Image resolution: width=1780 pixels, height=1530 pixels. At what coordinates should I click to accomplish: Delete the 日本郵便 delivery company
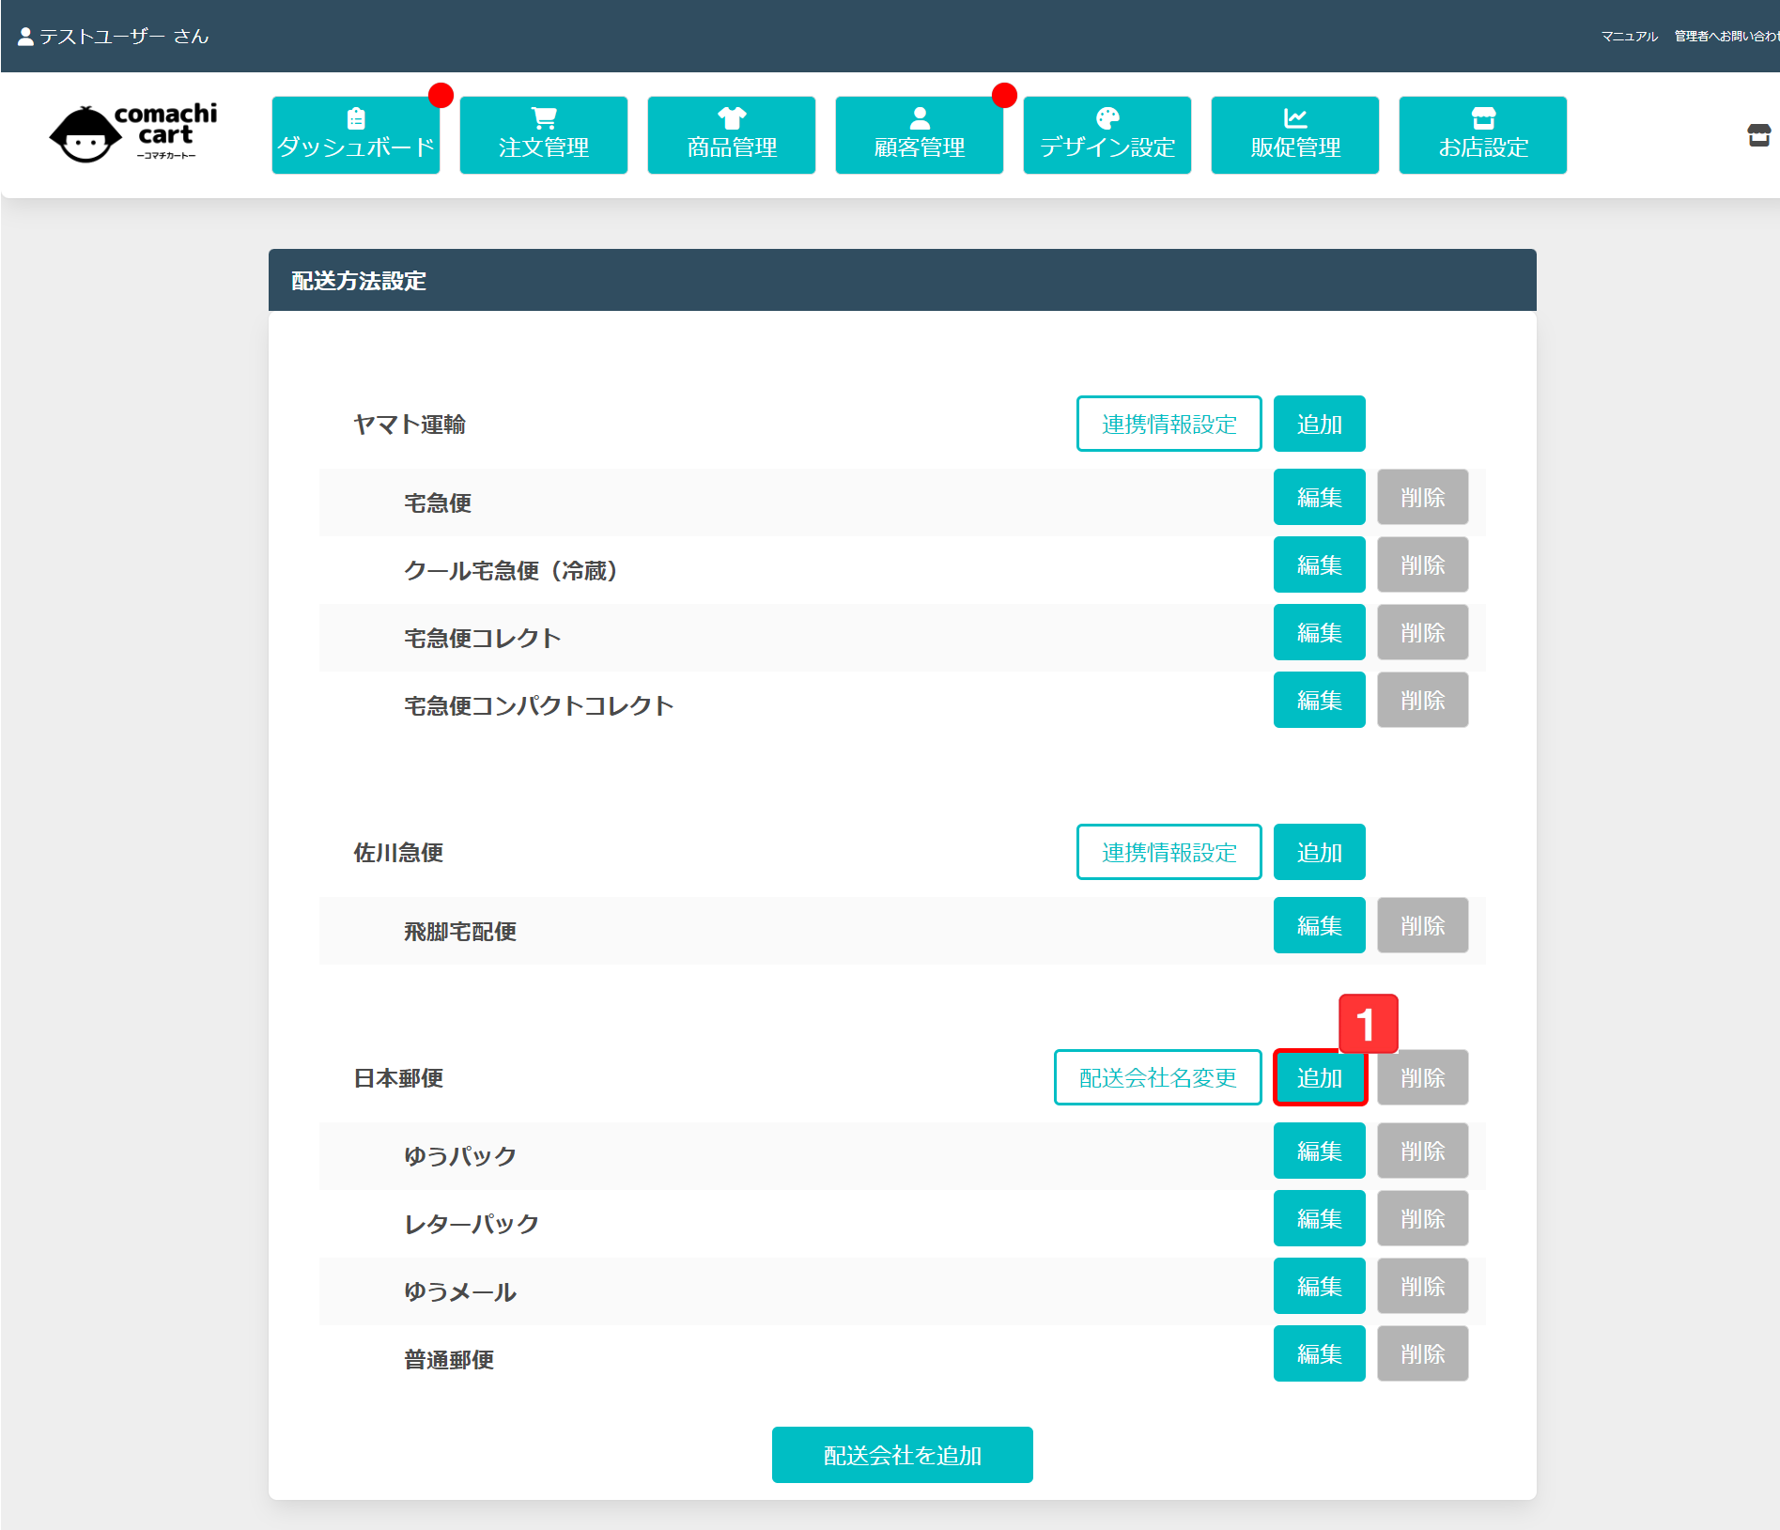click(x=1423, y=1077)
